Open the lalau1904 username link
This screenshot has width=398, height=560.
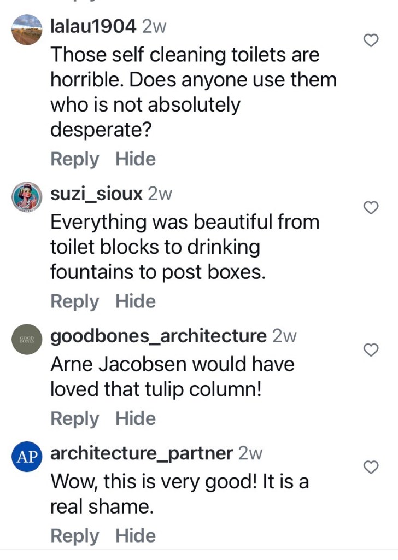pyautogui.click(x=93, y=26)
